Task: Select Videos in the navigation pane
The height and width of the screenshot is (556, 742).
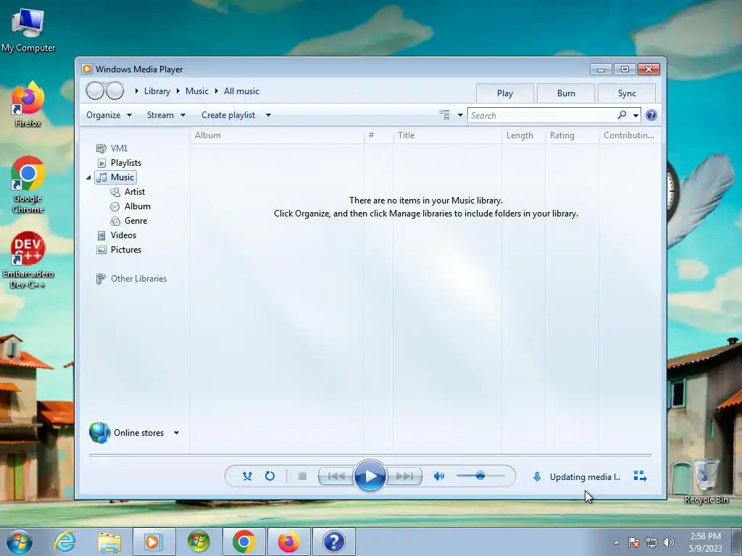Action: [x=117, y=235]
